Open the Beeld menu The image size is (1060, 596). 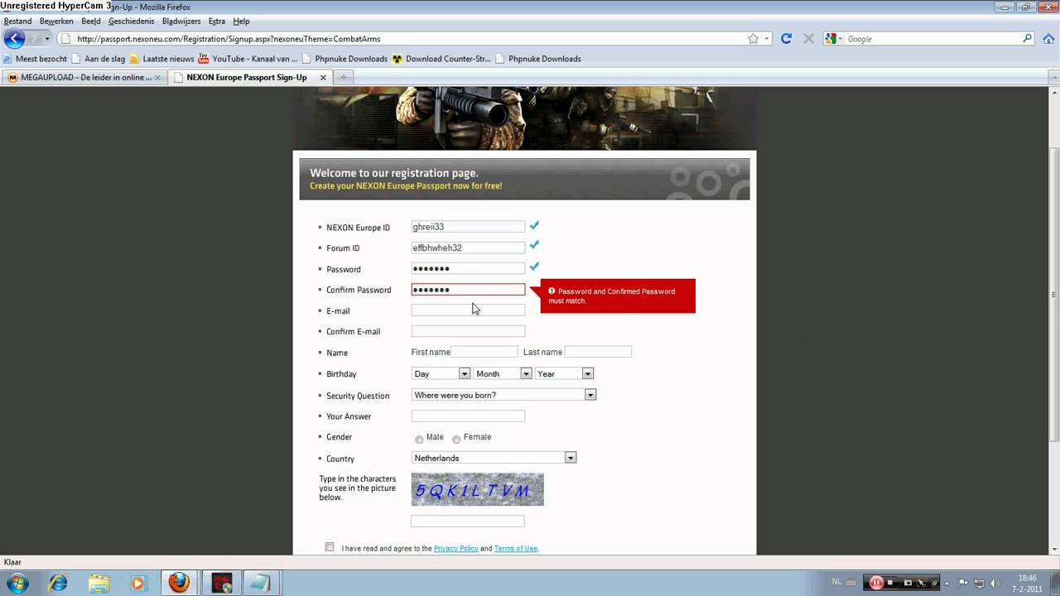[x=91, y=21]
